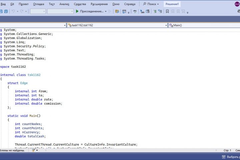Open the Расширения menu
This screenshot has height=160, width=240.
tap(99, 4)
